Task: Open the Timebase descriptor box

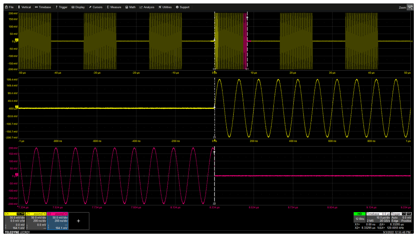Action: pyautogui.click(x=378, y=218)
